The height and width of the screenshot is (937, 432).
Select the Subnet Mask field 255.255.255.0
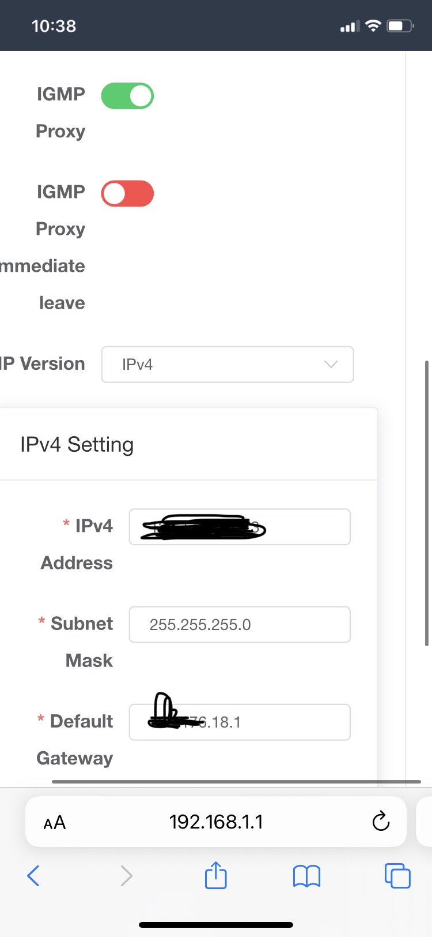click(240, 624)
